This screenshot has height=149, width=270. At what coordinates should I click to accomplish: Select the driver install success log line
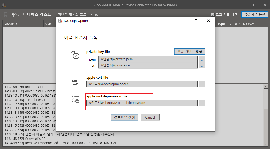(x=30, y=91)
